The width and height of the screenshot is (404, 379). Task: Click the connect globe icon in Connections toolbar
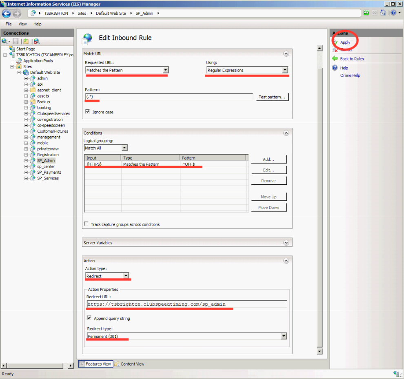(4, 41)
